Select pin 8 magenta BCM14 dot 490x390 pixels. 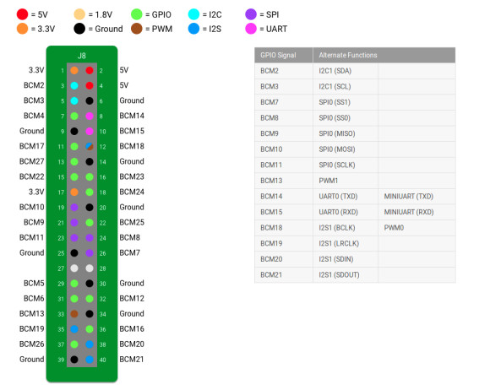90,116
